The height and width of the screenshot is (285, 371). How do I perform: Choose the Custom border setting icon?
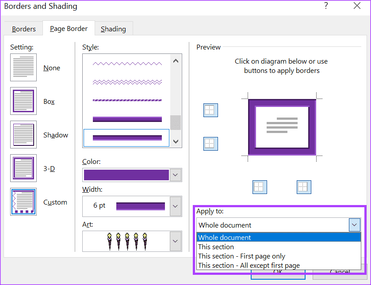click(x=23, y=202)
